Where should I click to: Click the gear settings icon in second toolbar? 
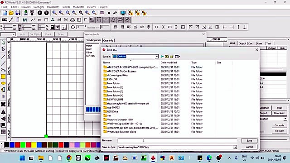(x=127, y=19)
